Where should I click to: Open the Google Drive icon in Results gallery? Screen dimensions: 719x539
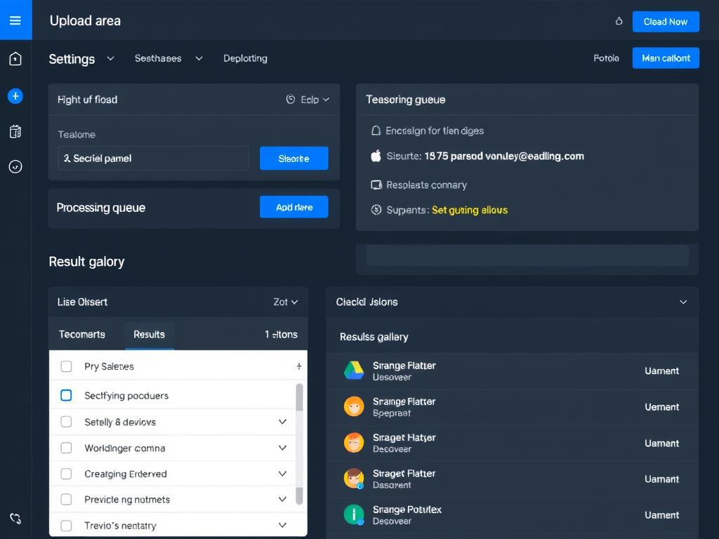(354, 371)
